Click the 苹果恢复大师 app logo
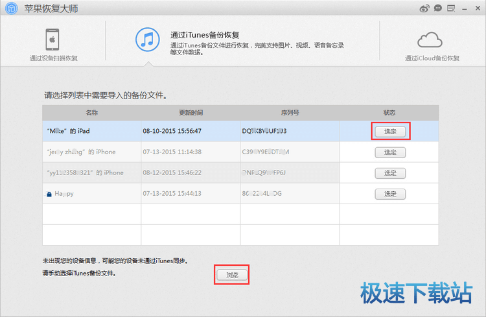The image size is (486, 317). (11, 9)
